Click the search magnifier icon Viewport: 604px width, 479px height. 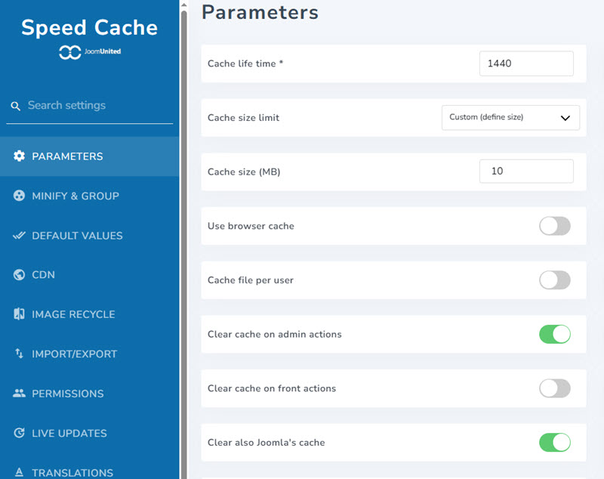click(x=16, y=107)
